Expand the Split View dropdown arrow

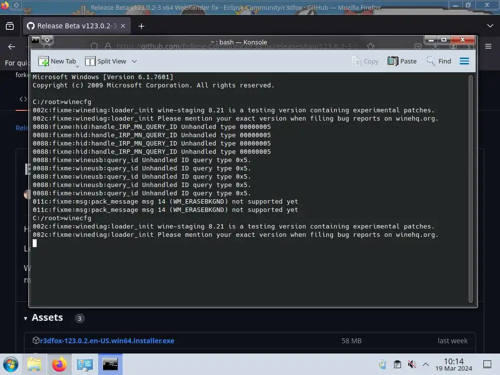pos(134,61)
